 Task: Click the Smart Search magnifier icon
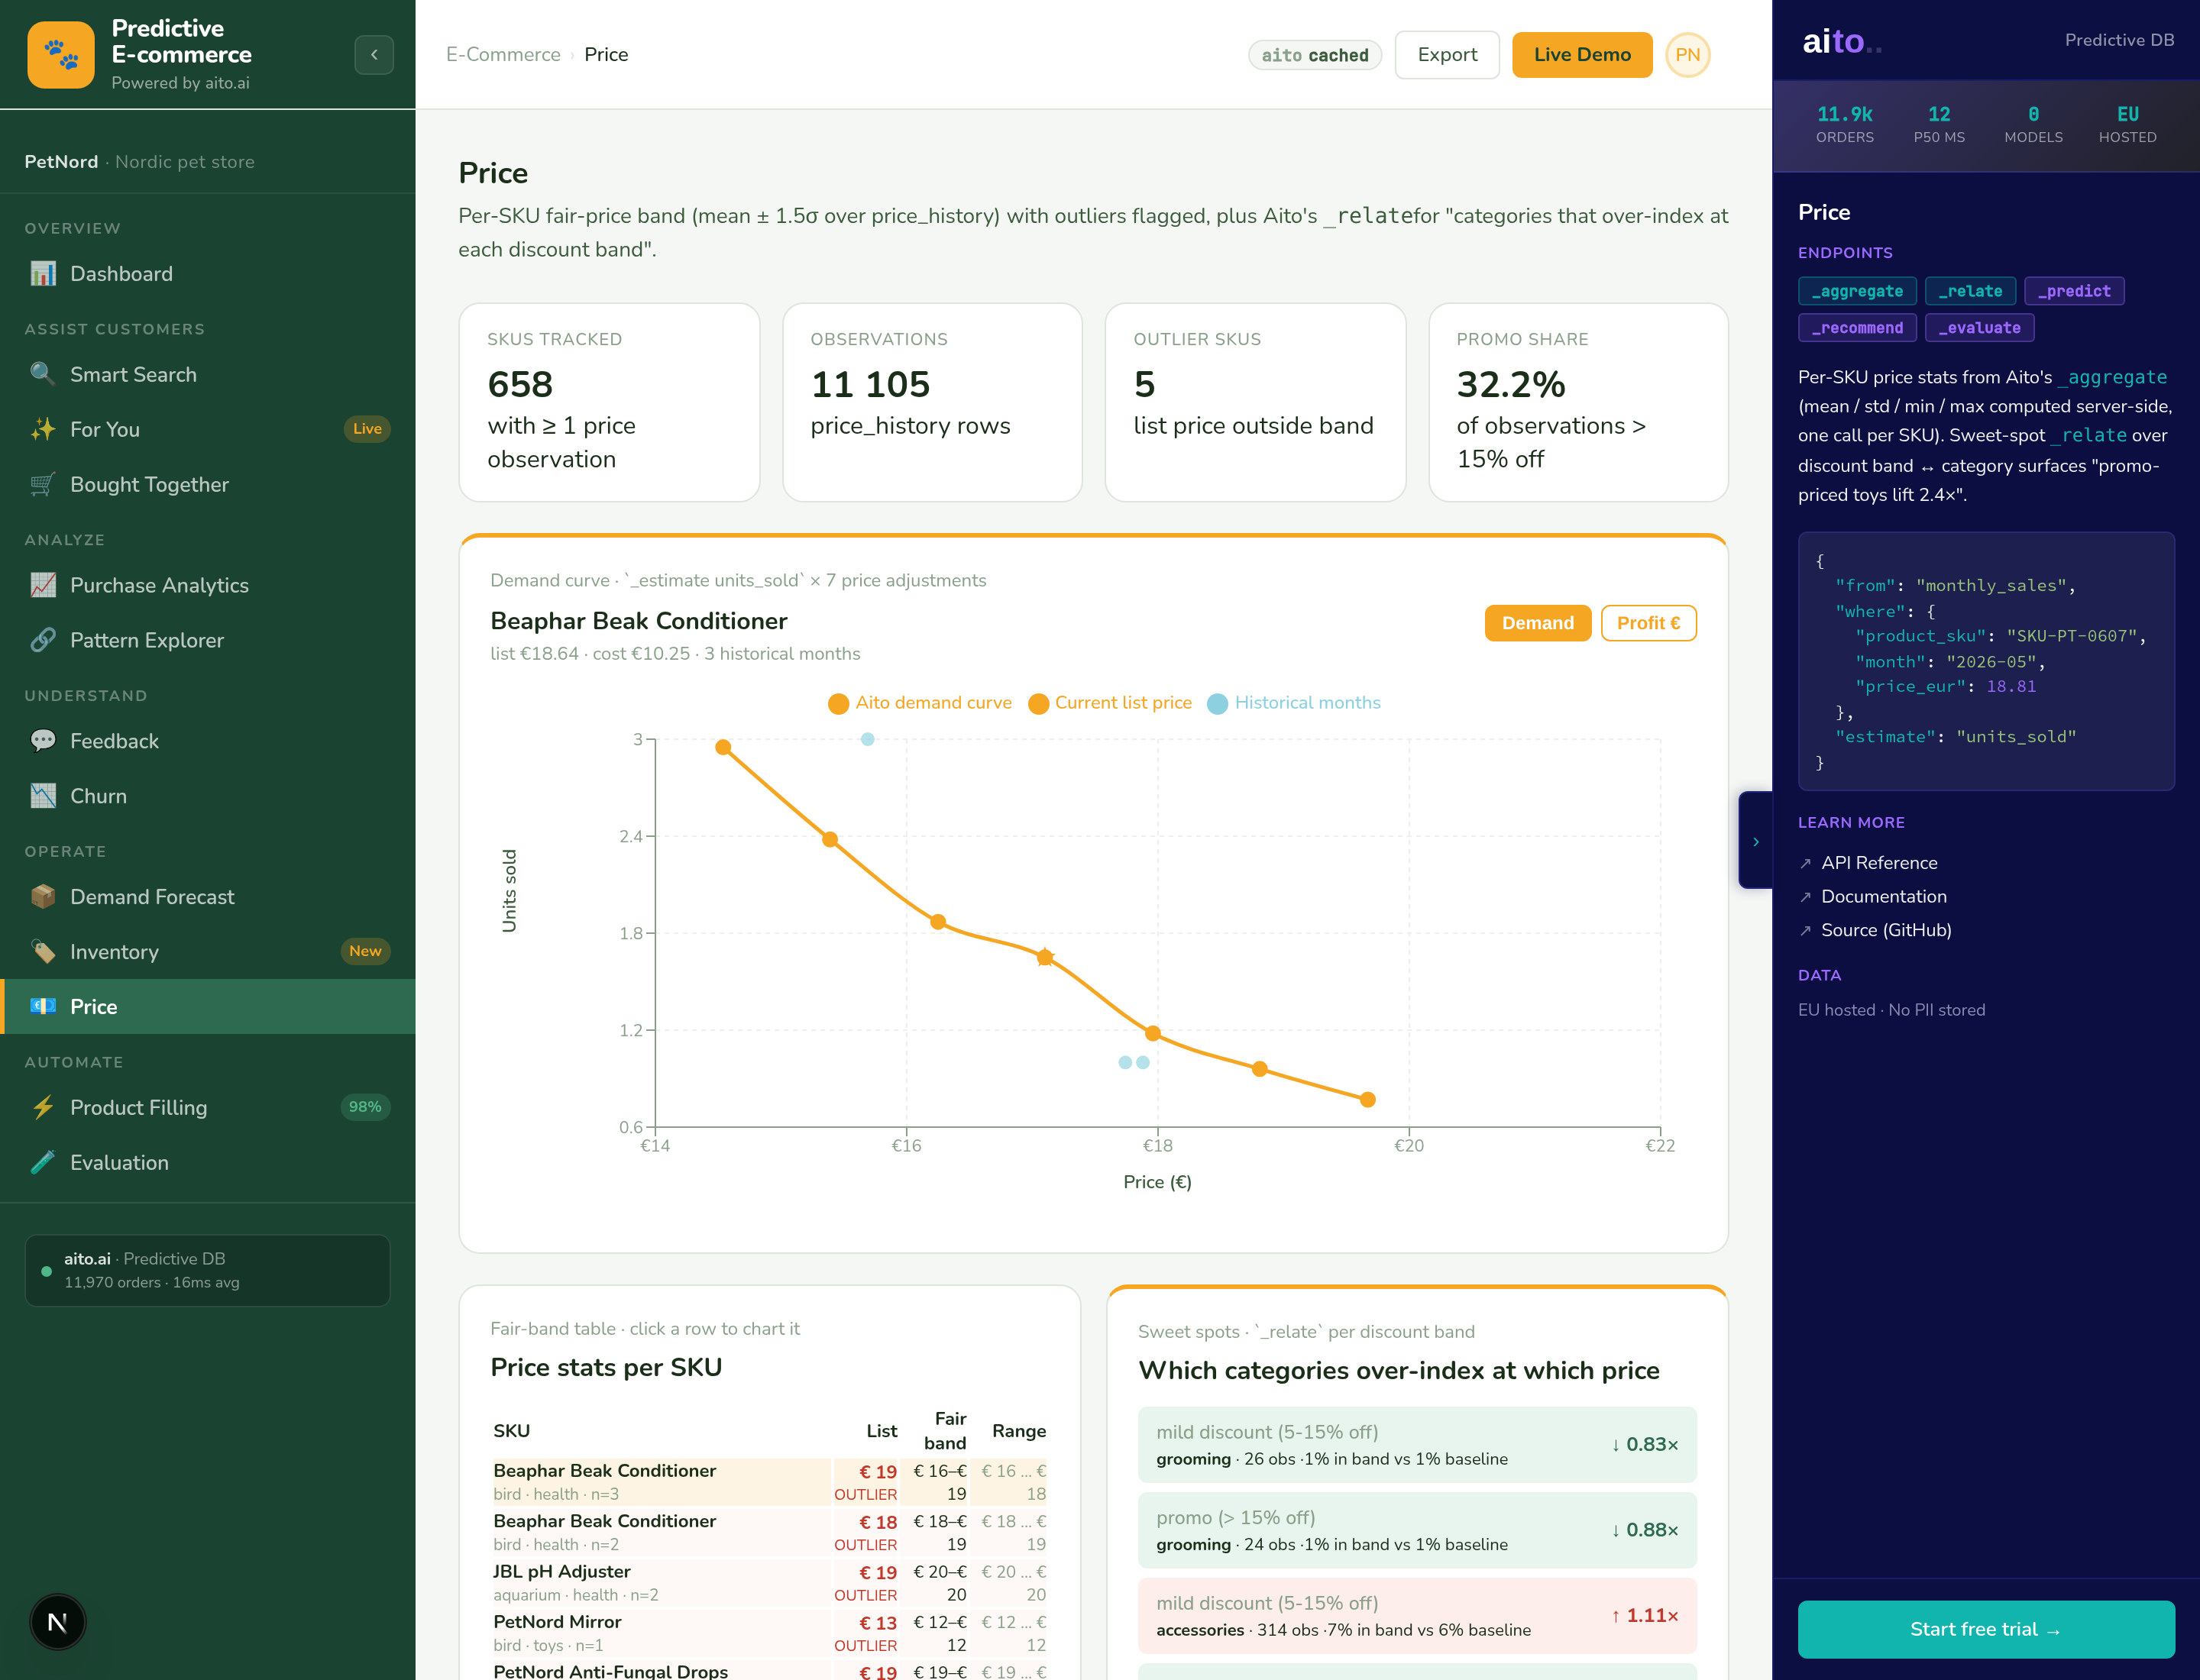click(43, 374)
